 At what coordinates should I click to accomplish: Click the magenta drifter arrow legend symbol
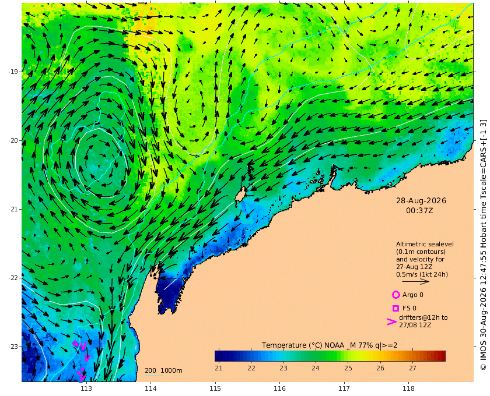point(391,321)
